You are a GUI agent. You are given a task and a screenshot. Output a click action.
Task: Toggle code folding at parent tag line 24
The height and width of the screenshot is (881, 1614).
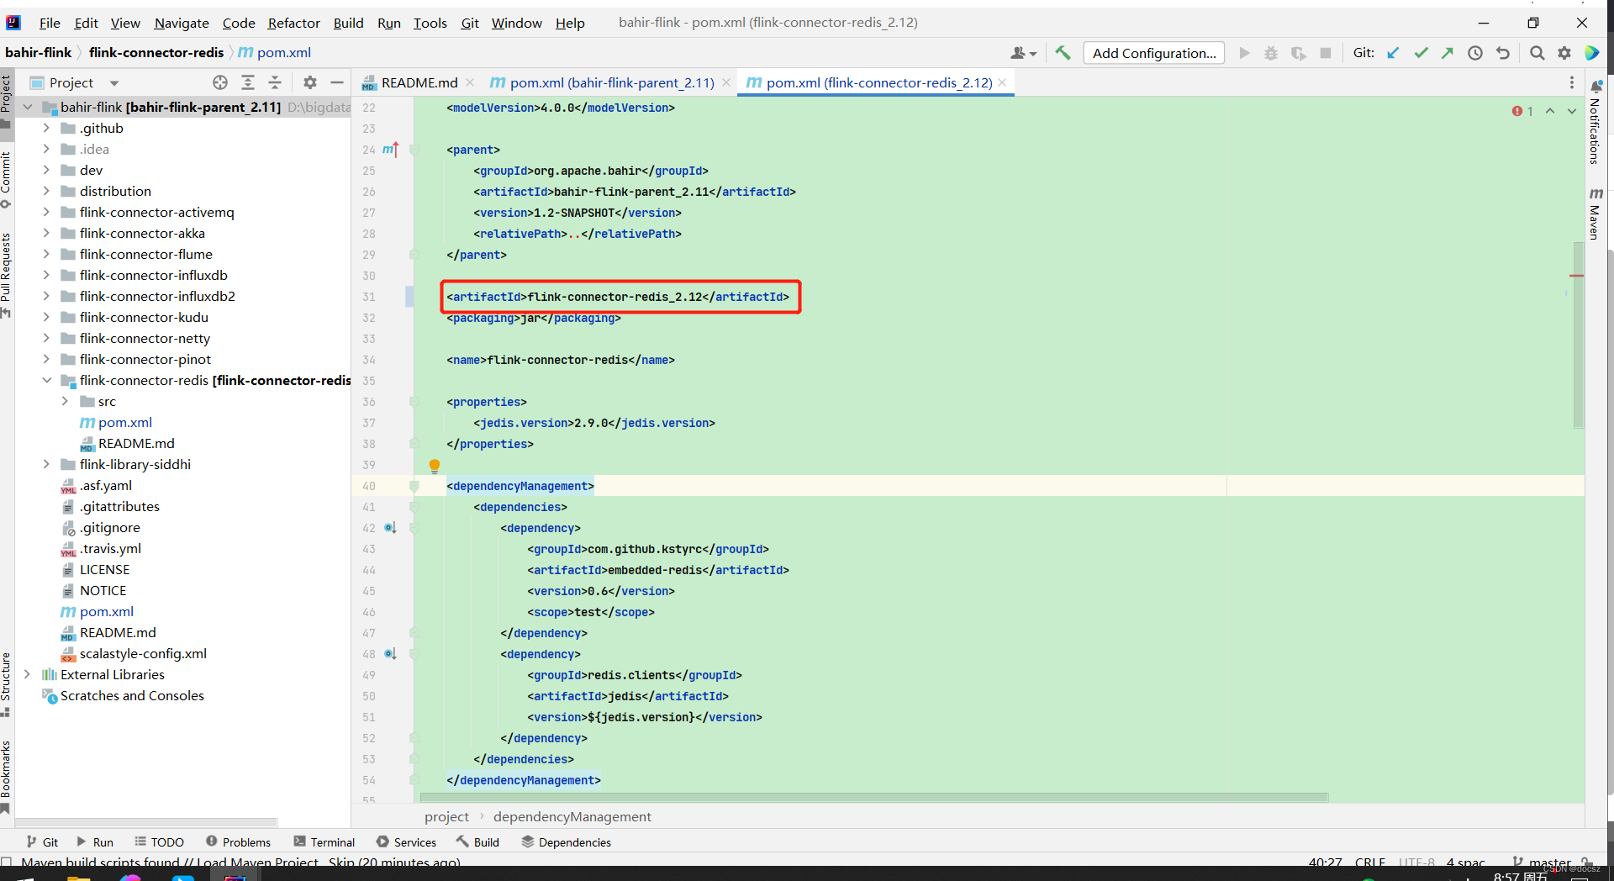[414, 150]
